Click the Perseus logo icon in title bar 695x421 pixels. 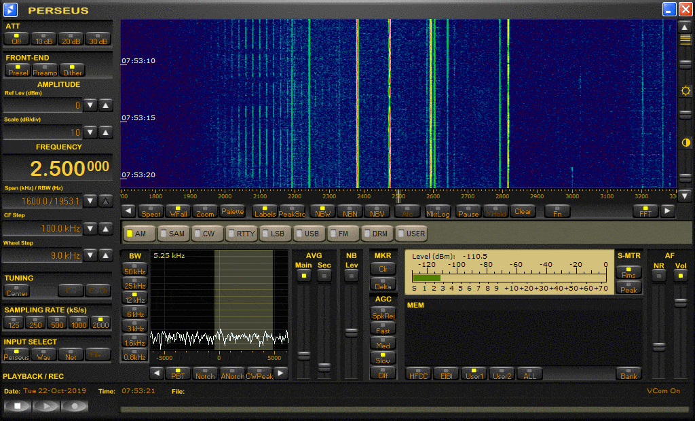tap(10, 10)
